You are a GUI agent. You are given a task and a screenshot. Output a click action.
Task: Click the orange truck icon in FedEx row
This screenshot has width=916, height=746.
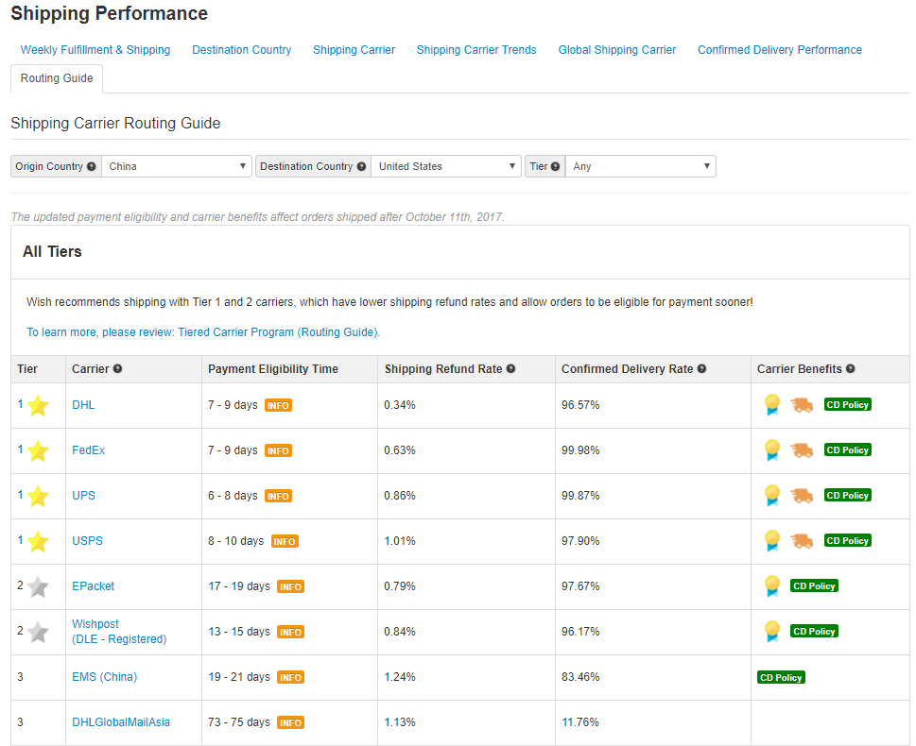(x=802, y=450)
